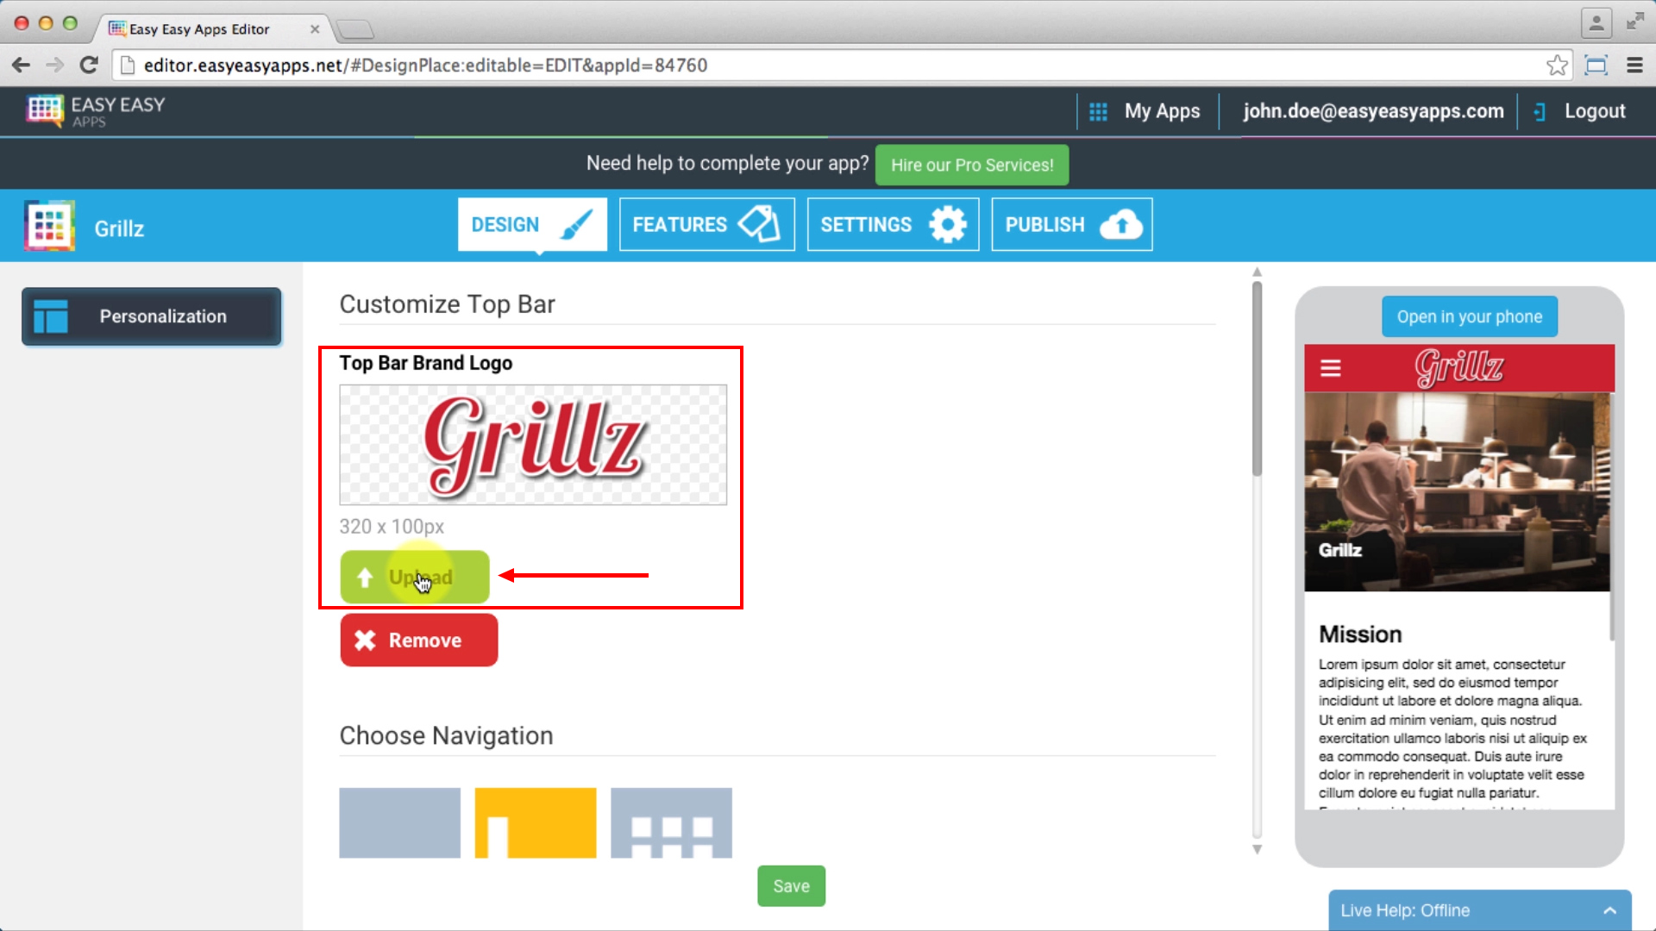Click Hire our Pro Services button
1656x931 pixels.
971,165
